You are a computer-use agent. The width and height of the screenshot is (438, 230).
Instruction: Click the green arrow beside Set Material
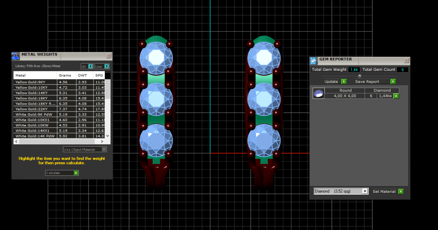tap(401, 191)
